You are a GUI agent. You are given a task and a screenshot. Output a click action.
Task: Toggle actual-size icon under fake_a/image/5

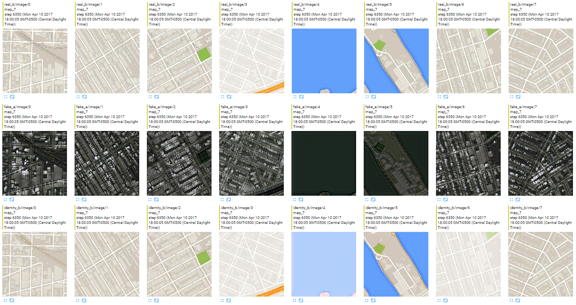point(373,200)
